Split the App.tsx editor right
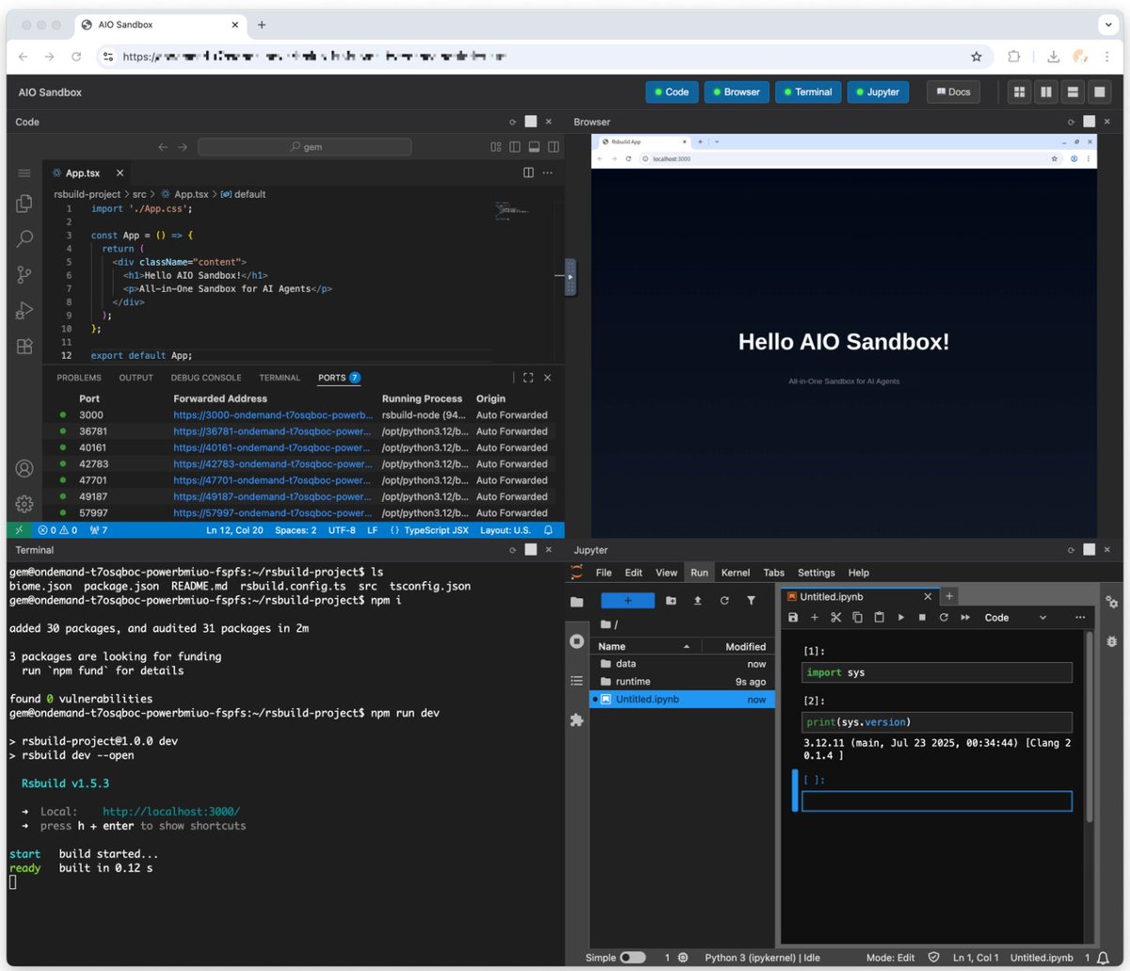1130x971 pixels. tap(528, 173)
